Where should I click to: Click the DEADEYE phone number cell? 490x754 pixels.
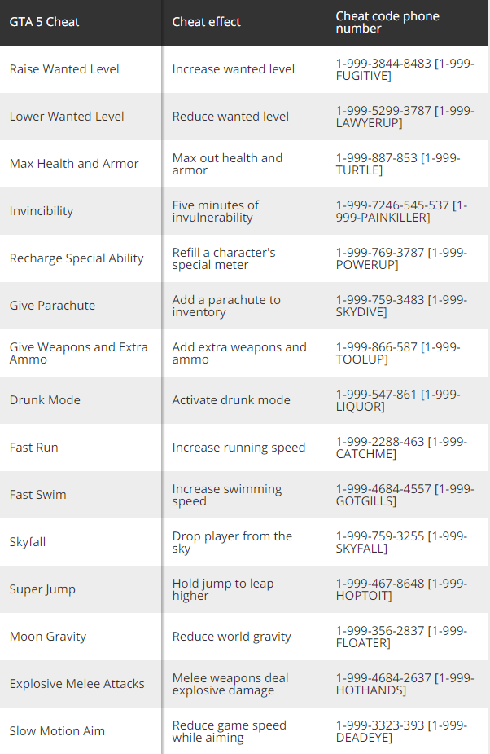coord(400,731)
